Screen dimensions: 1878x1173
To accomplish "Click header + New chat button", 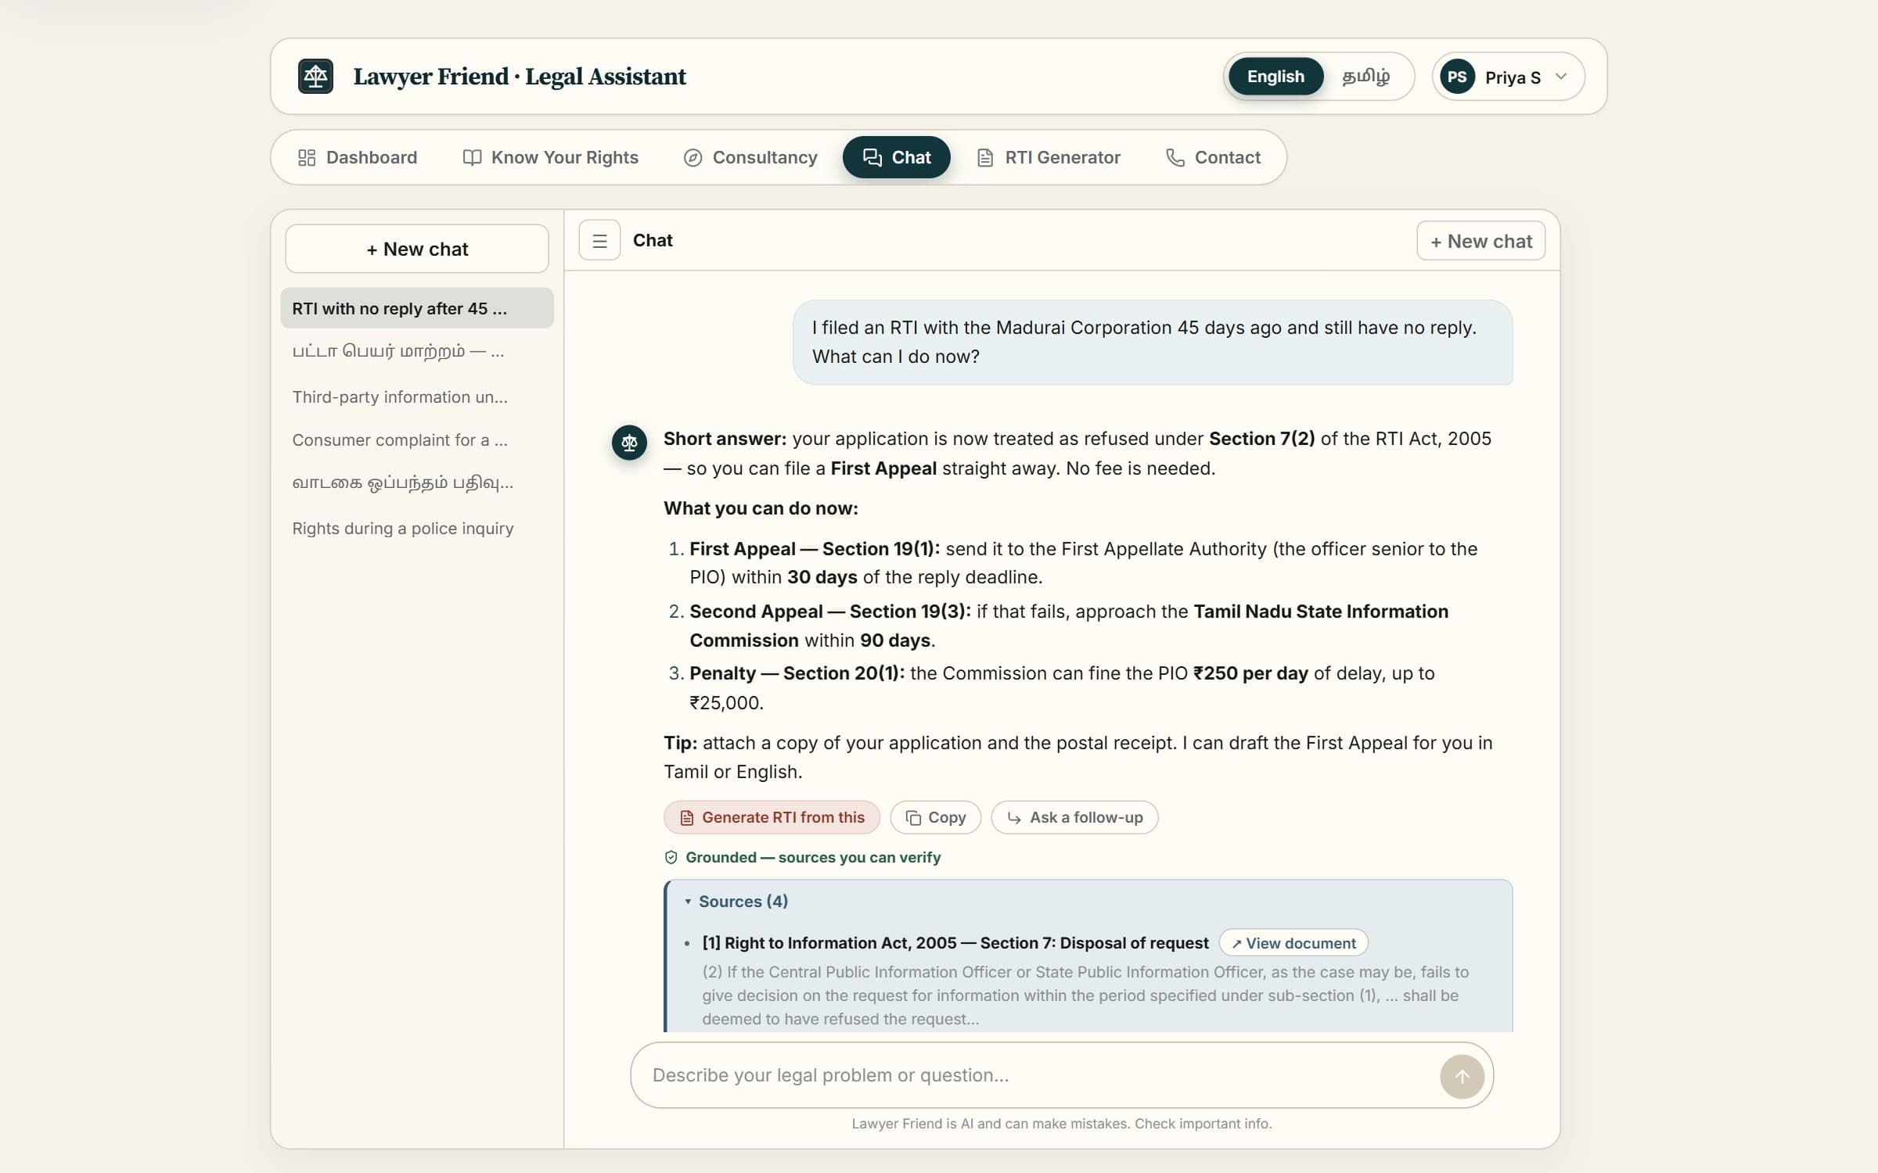I will tap(1480, 241).
